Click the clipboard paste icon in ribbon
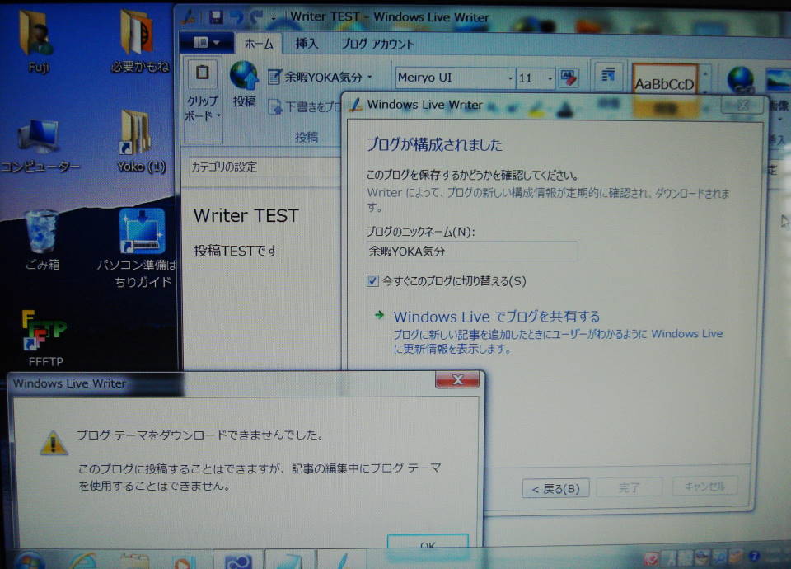The image size is (791, 569). pos(202,74)
